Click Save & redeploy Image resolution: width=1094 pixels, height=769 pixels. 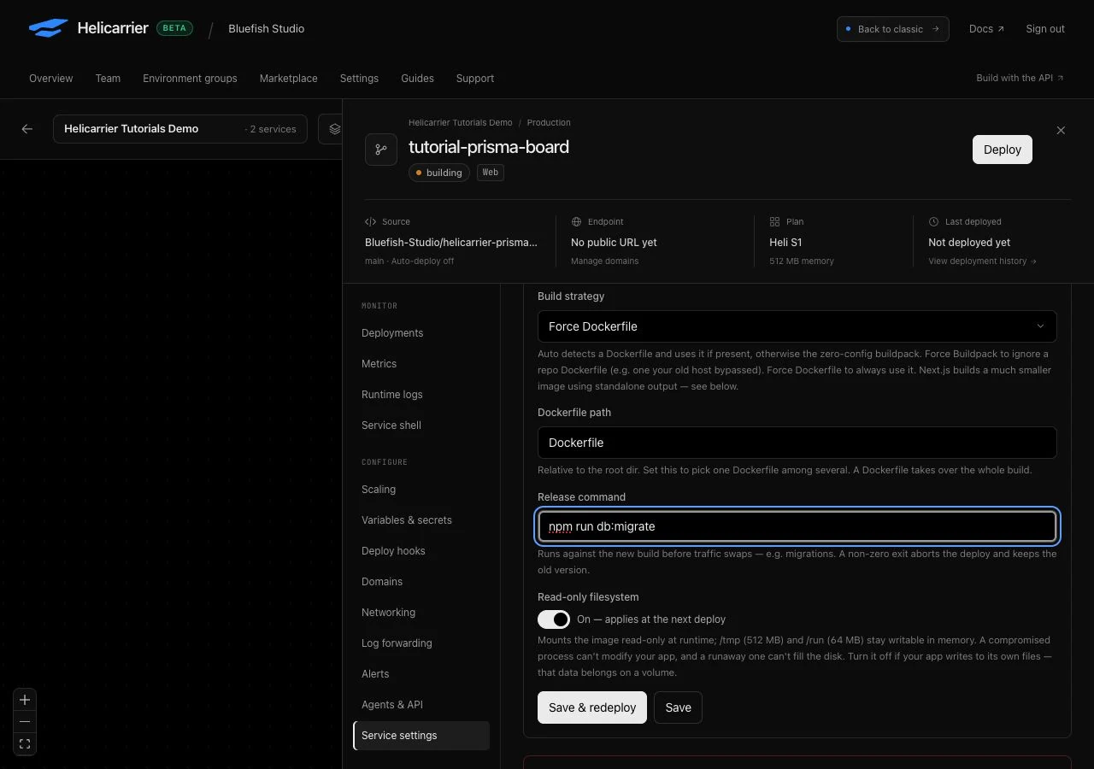point(592,707)
